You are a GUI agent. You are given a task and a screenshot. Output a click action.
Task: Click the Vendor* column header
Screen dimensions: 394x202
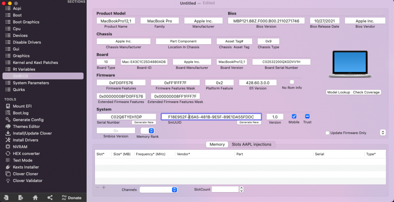tap(205, 154)
